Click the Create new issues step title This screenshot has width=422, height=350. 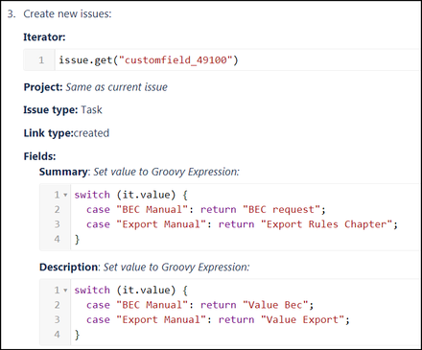point(67,13)
